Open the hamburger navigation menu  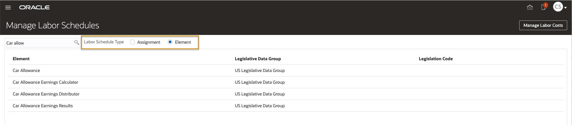click(x=8, y=8)
